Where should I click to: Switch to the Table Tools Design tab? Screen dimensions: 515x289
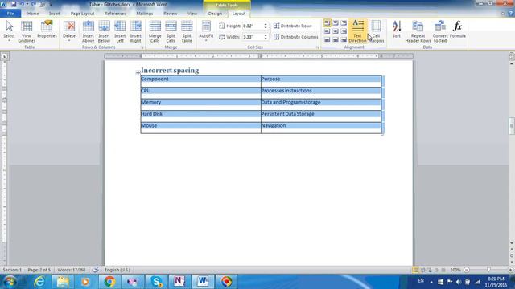215,14
